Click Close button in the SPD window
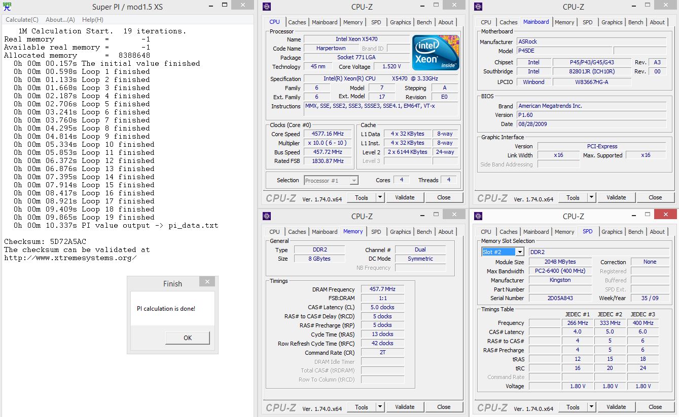679x417 pixels. 655,407
